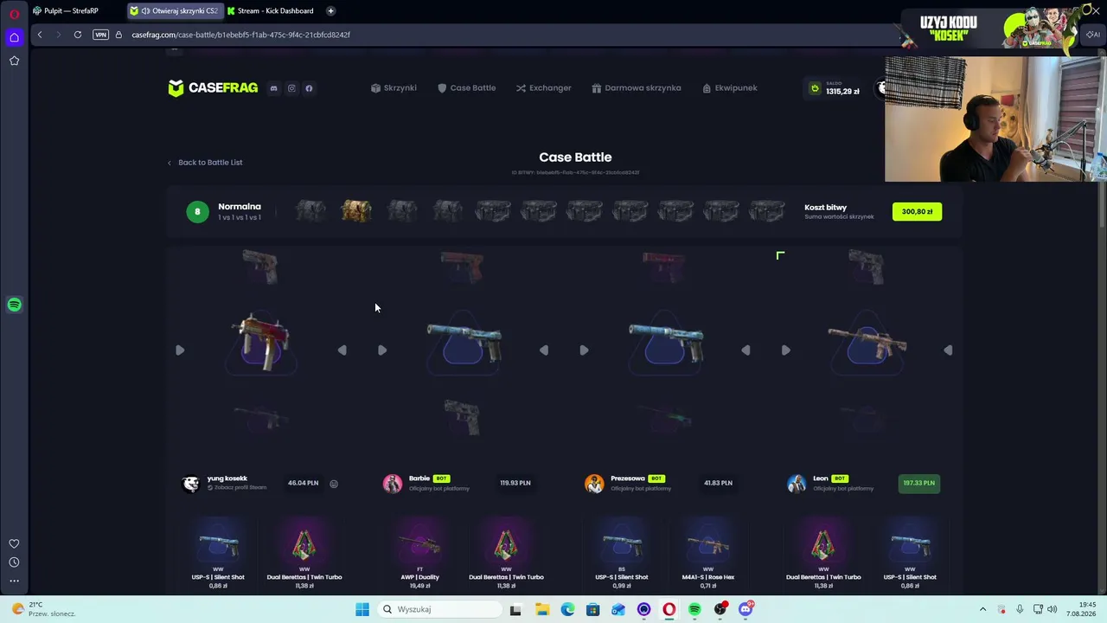
Task: Open the Windows Start menu
Action: pos(362,609)
